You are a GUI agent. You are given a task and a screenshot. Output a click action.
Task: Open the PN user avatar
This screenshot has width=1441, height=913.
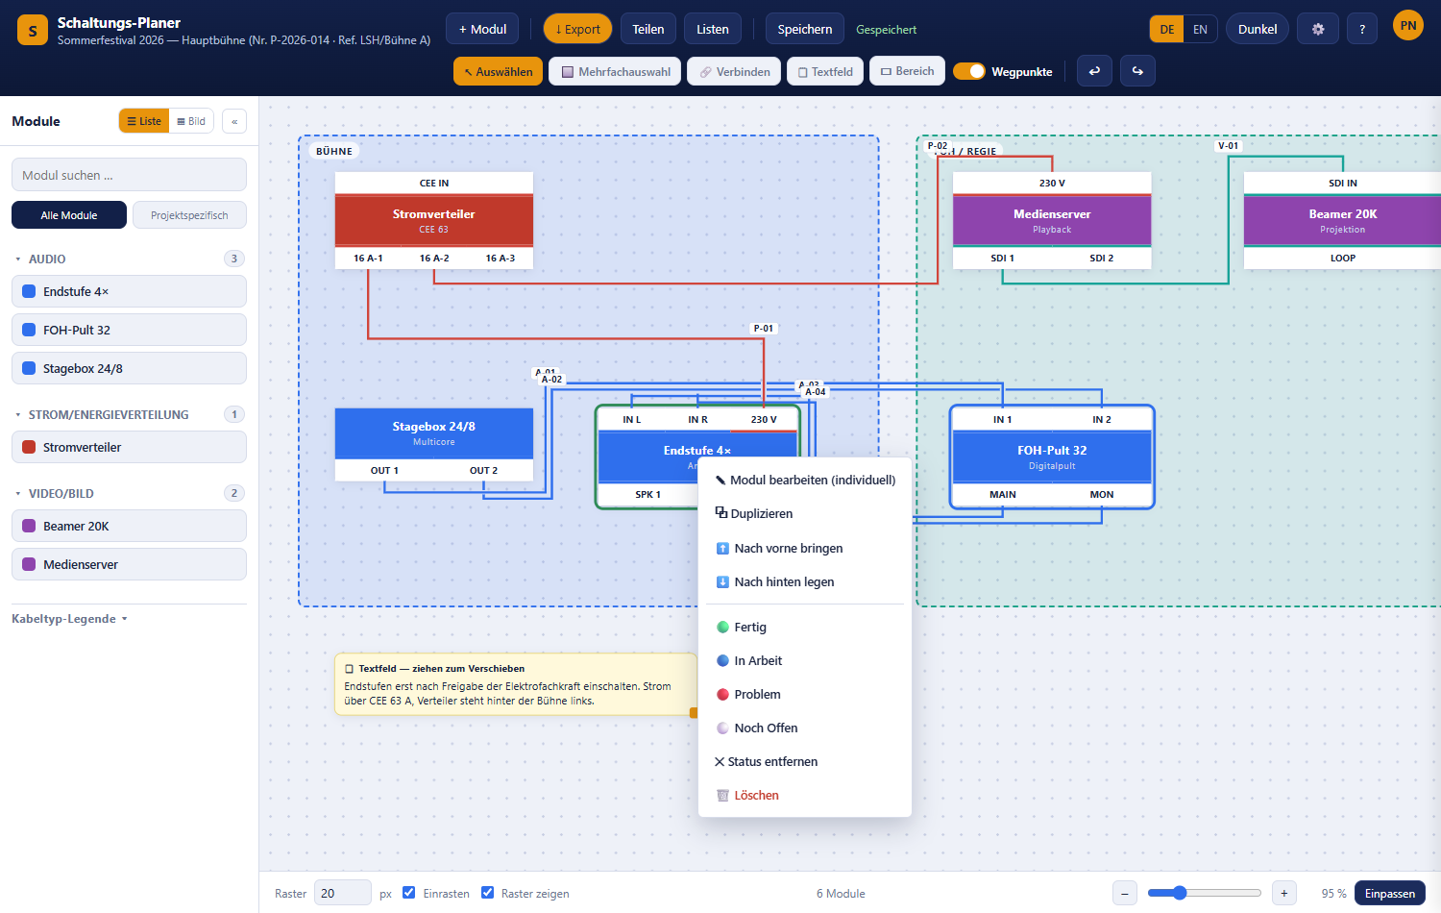[x=1408, y=26]
